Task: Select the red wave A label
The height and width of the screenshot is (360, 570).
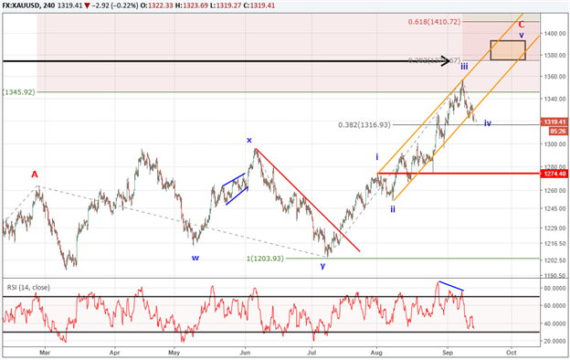Action: [x=35, y=175]
